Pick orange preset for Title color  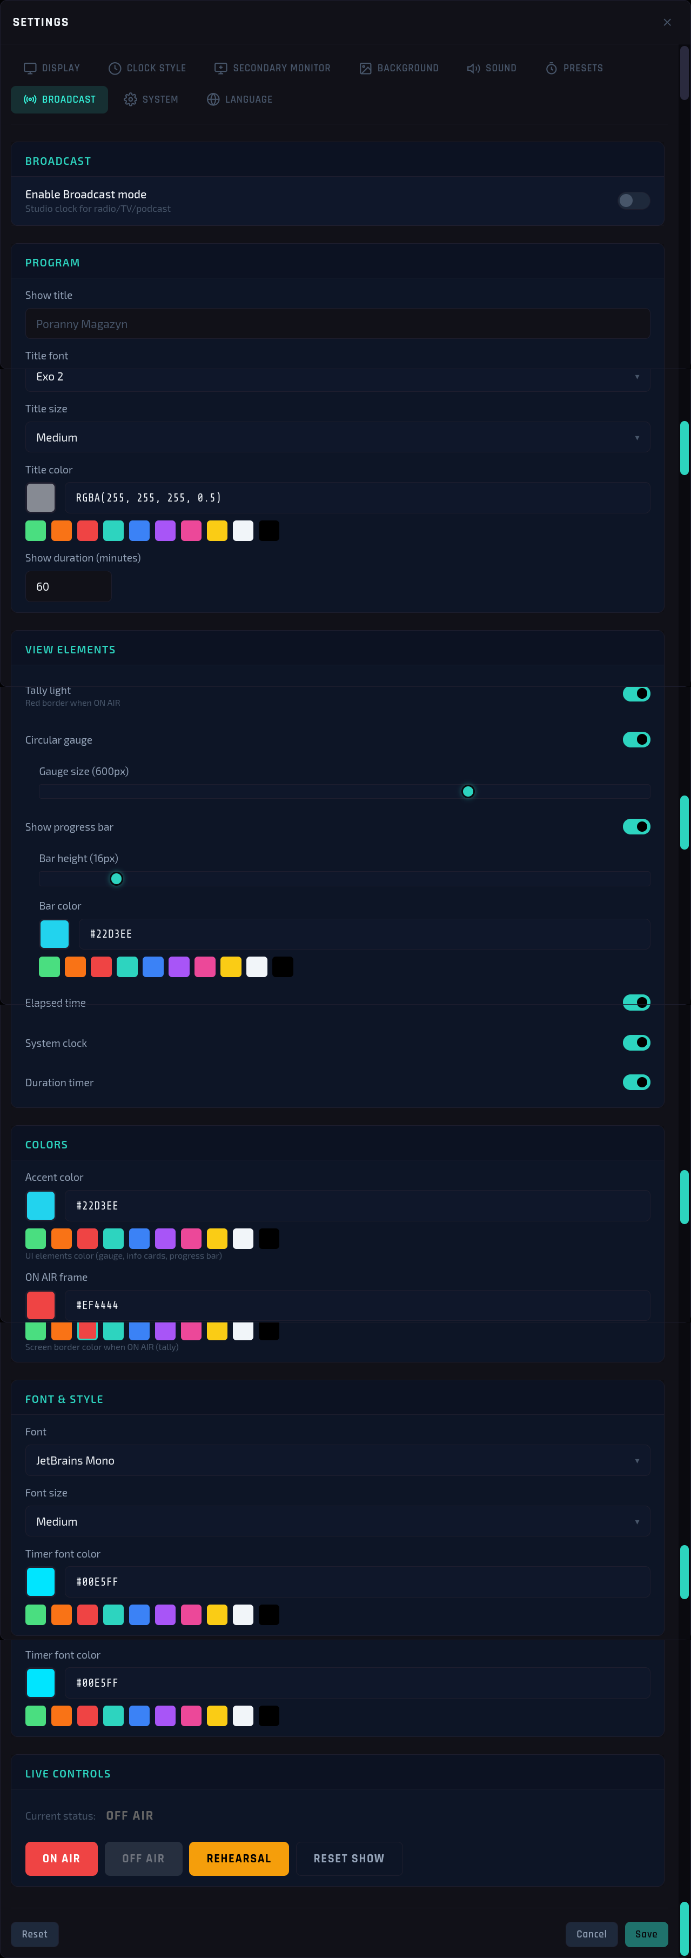(x=62, y=531)
